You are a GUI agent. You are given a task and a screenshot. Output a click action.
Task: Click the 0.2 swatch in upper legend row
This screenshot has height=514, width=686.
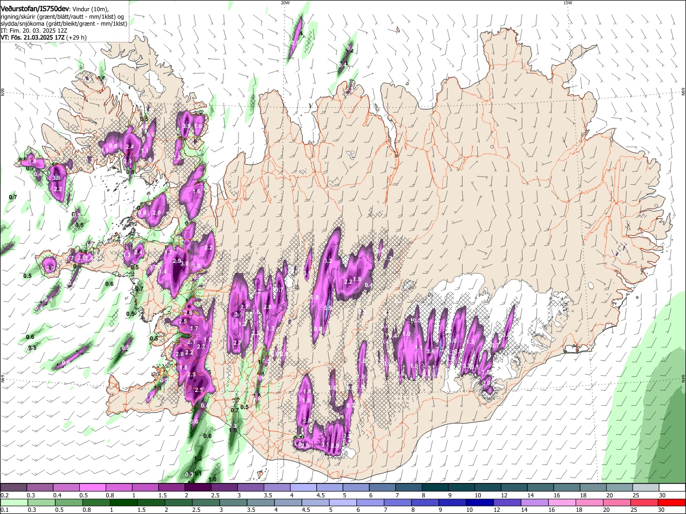click(13, 488)
